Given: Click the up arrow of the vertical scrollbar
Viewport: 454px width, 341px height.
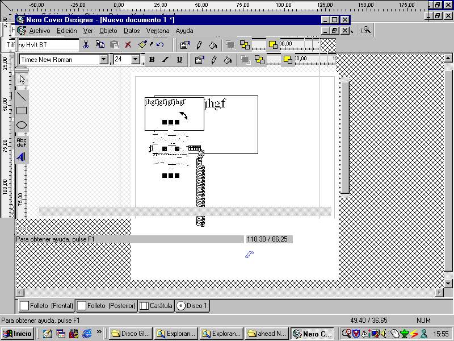Looking at the screenshot, I should pyautogui.click(x=448, y=59).
